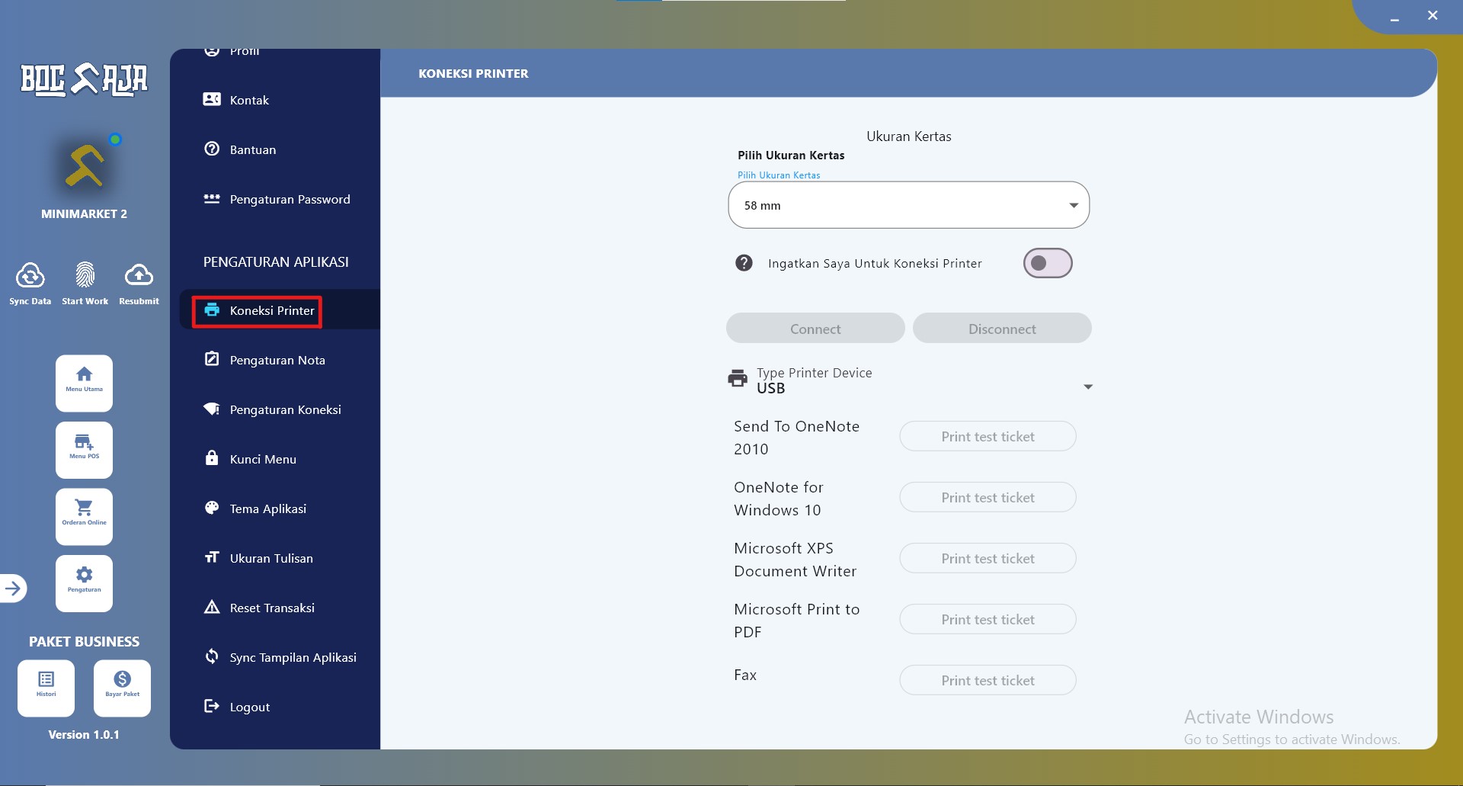The height and width of the screenshot is (786, 1463).
Task: Click the Disconnect button
Action: tap(1002, 329)
